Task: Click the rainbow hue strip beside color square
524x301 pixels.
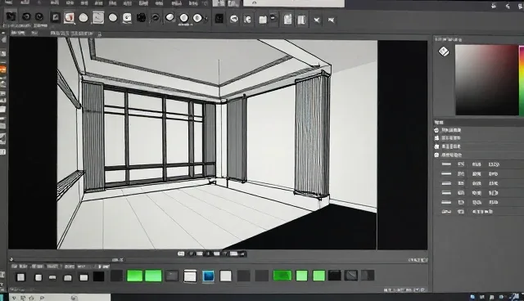Action: [522, 80]
